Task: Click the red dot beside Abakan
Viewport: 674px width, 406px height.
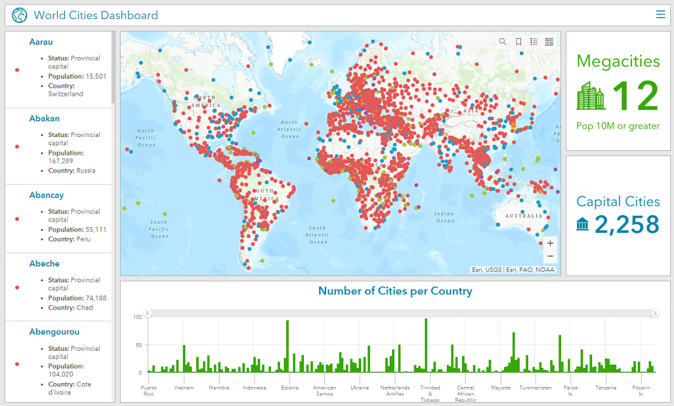Action: [17, 147]
